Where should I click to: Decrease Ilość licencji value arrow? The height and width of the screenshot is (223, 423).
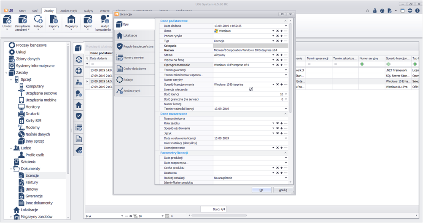tap(286, 94)
